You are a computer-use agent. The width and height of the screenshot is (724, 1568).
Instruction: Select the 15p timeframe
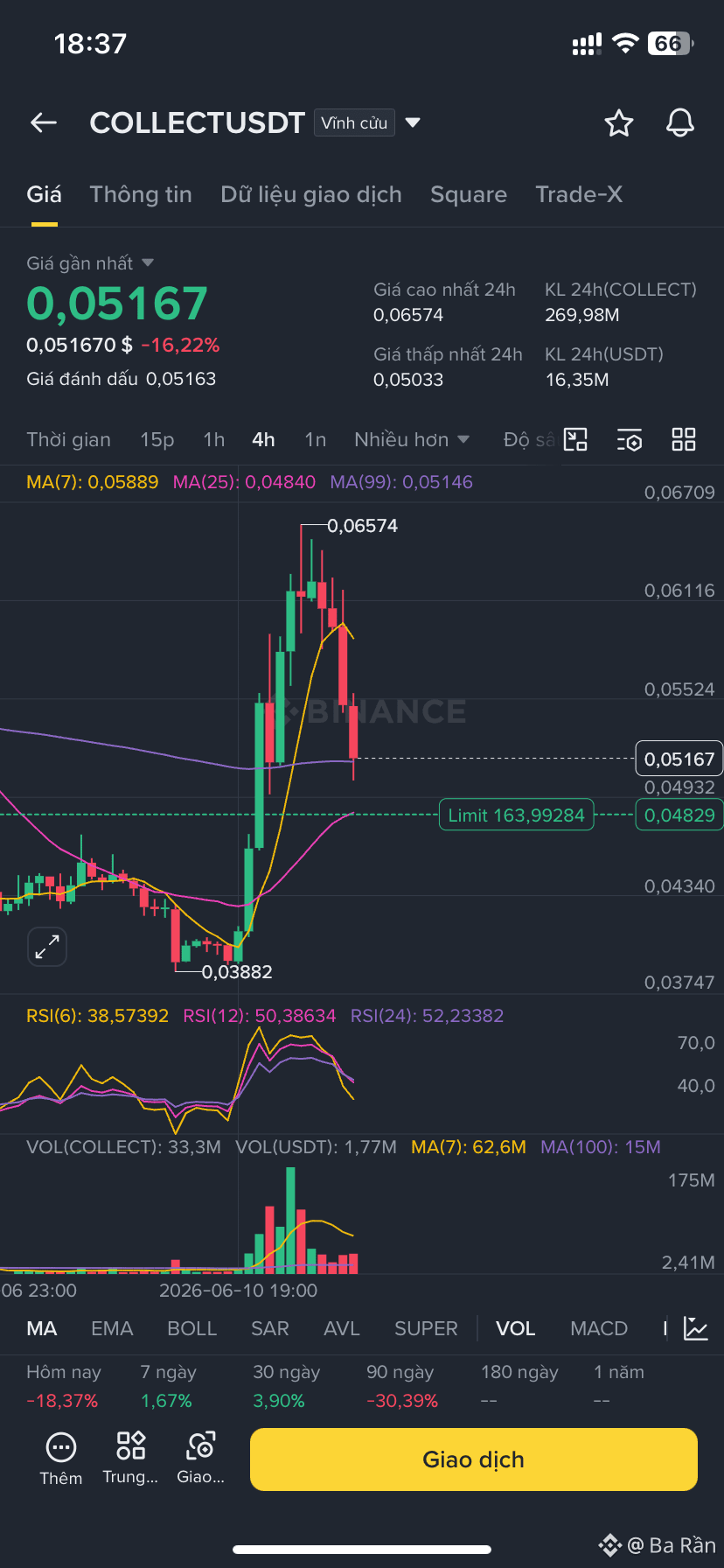pyautogui.click(x=157, y=439)
